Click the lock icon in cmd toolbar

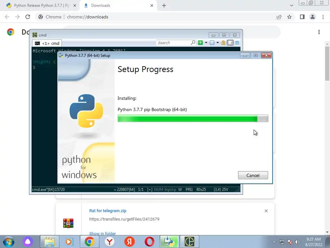[x=223, y=43]
